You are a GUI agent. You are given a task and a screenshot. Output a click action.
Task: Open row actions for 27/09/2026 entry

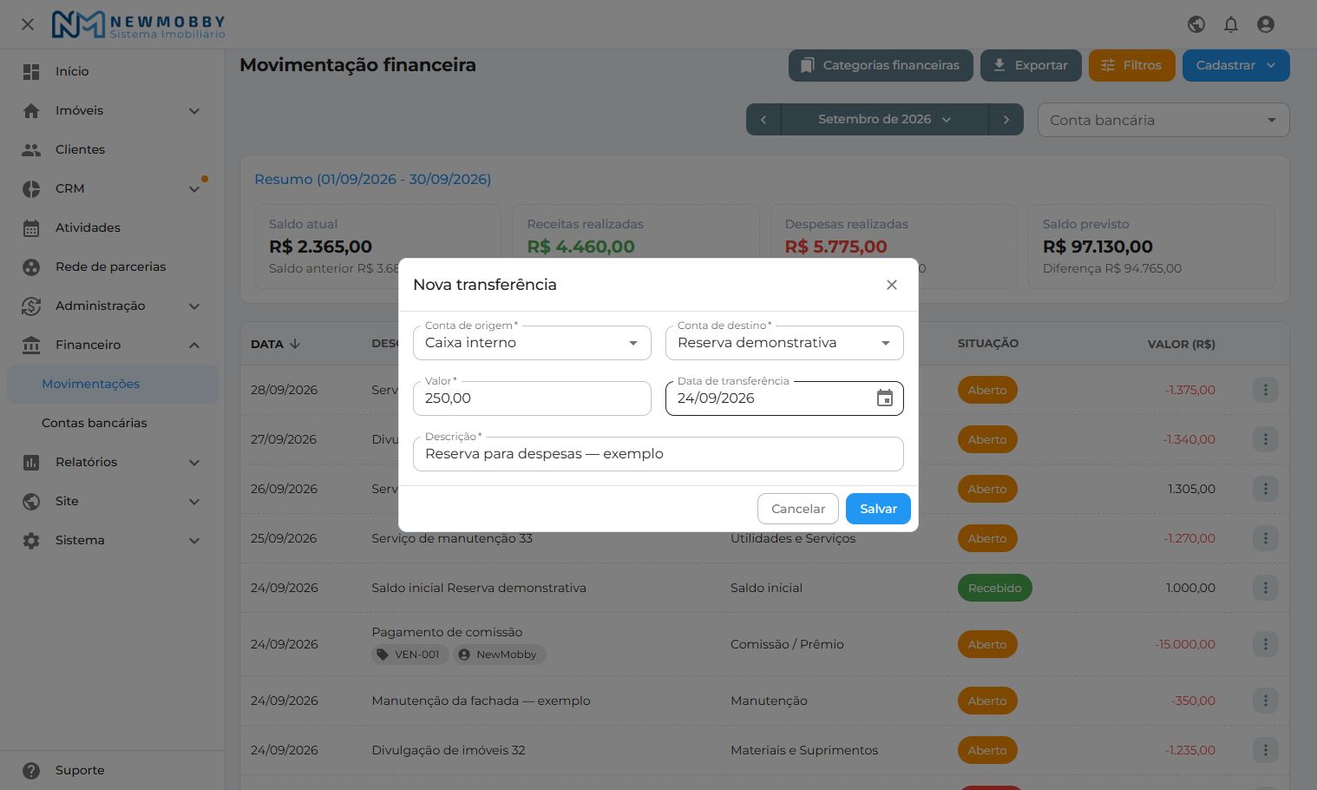(x=1265, y=439)
